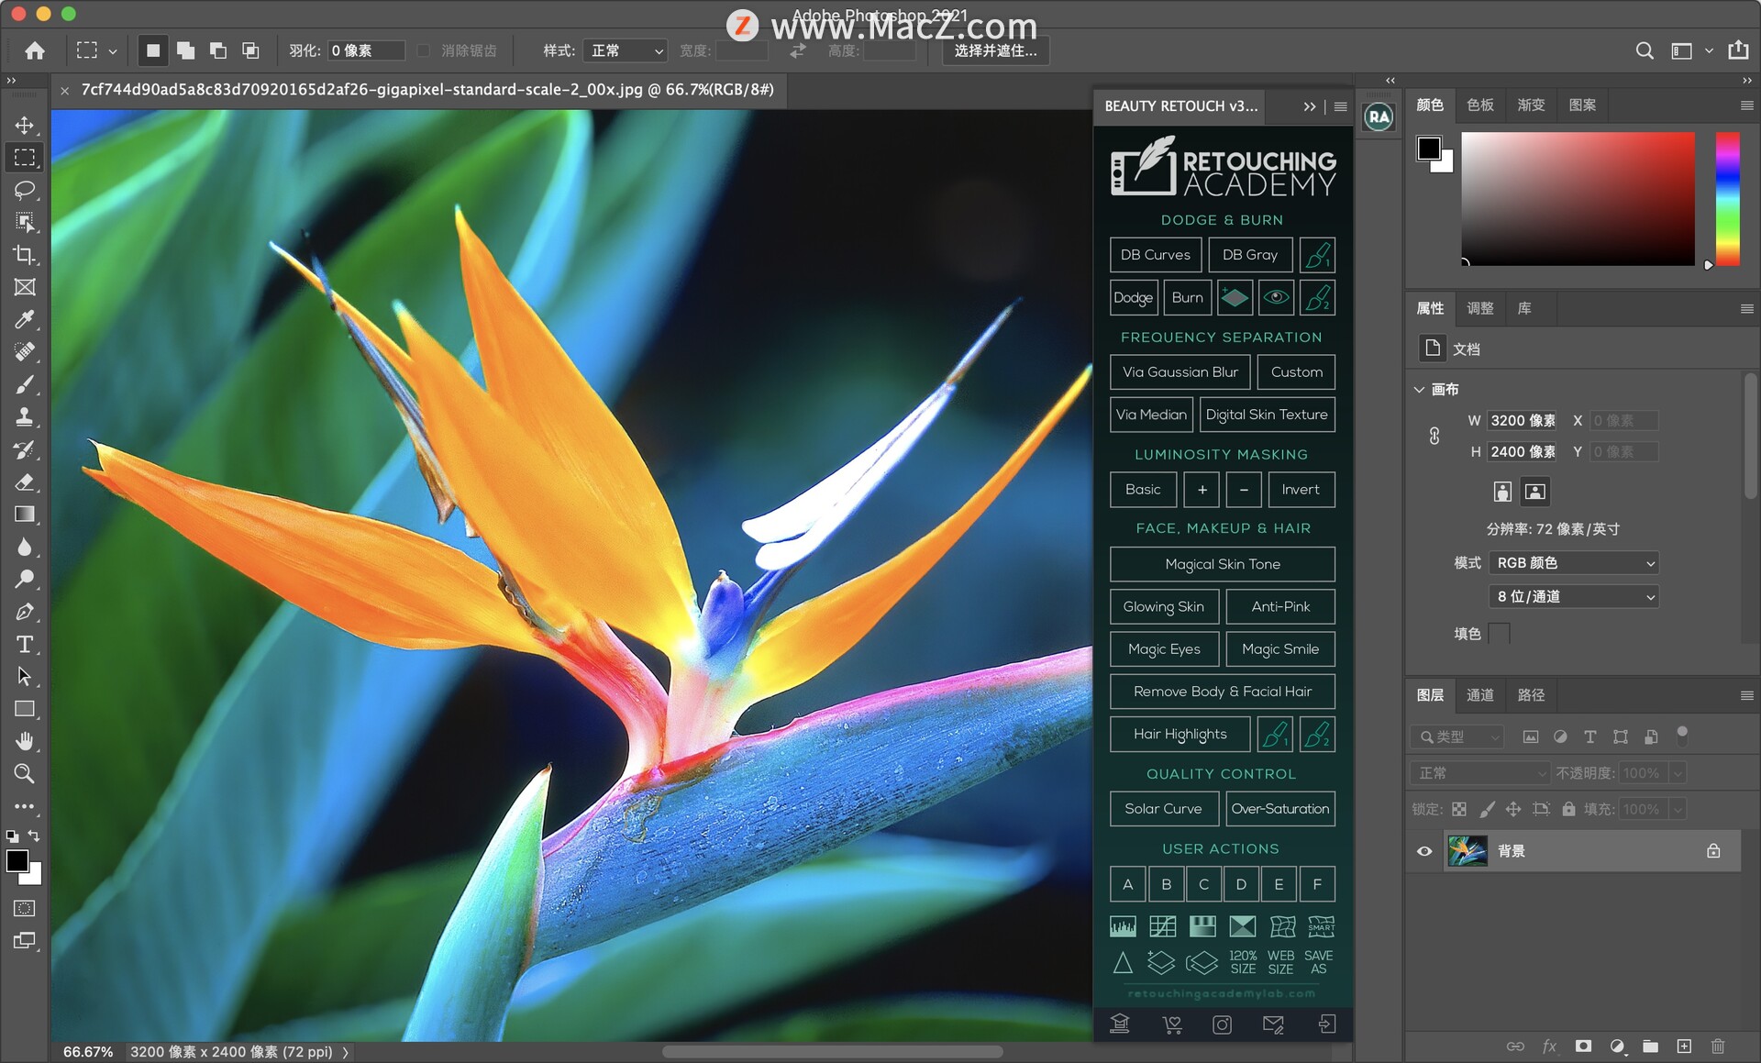This screenshot has width=1761, height=1063.
Task: Collapse the 画布 canvas section
Action: [1420, 390]
